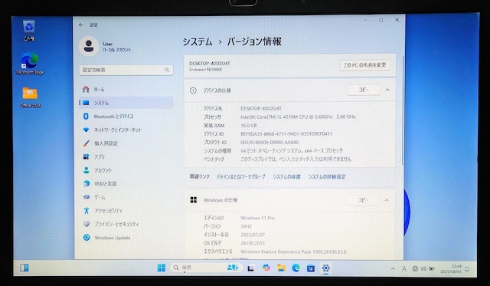Open アプリ settings
490x286 pixels.
126,156
